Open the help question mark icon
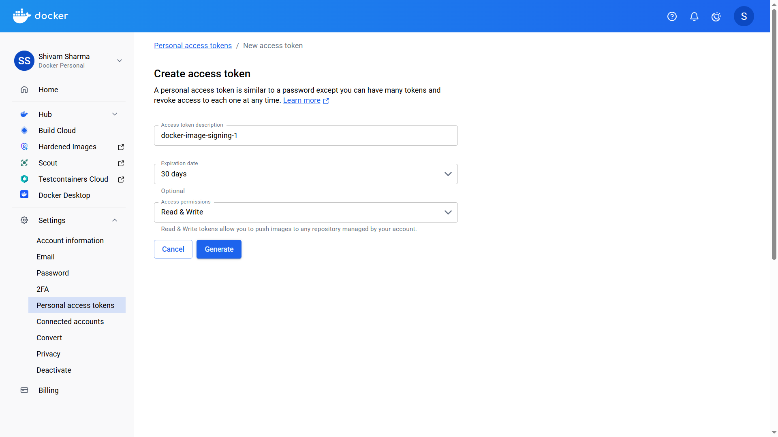The width and height of the screenshot is (778, 437). pos(672,16)
